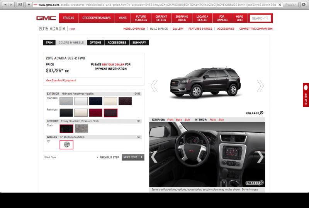
Task: Select the dark blue standard exterior color
Action: click(96, 101)
